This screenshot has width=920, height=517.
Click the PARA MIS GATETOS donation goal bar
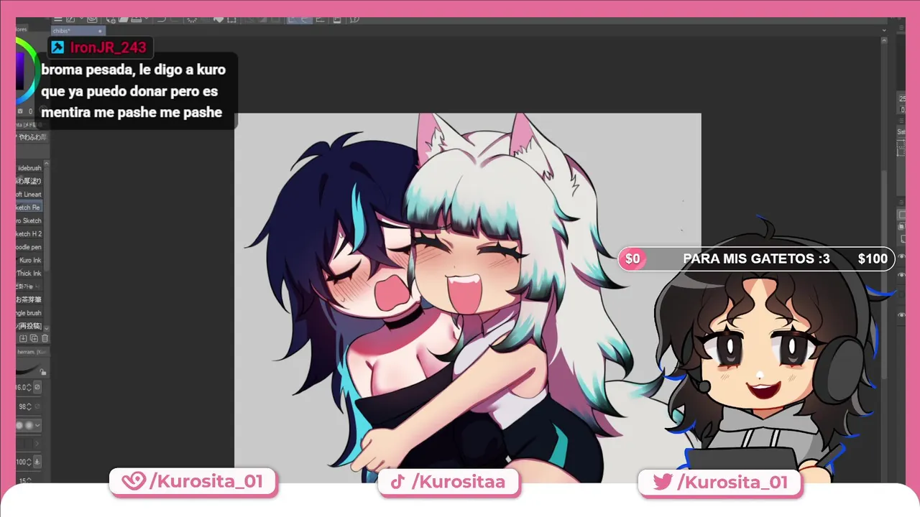pos(756,258)
